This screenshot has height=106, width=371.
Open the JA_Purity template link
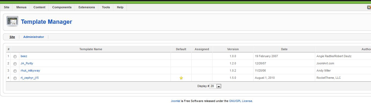[27, 64]
